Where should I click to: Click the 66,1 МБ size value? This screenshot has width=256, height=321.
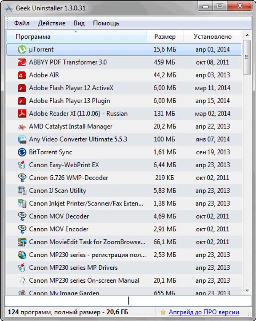point(164,242)
